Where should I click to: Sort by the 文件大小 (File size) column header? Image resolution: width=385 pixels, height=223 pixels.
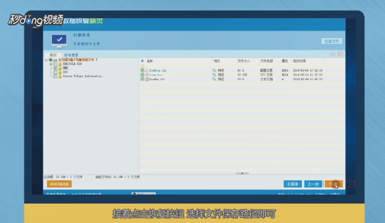tap(244, 61)
